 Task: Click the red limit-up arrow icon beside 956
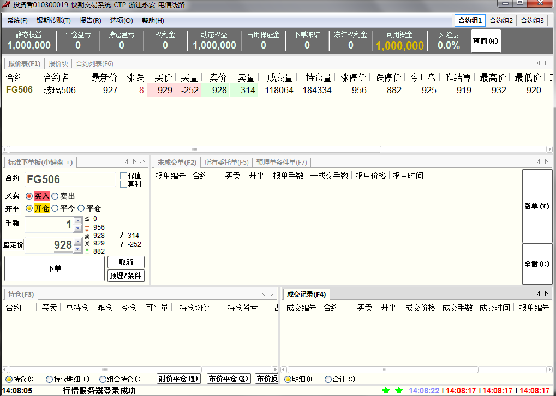(x=87, y=227)
